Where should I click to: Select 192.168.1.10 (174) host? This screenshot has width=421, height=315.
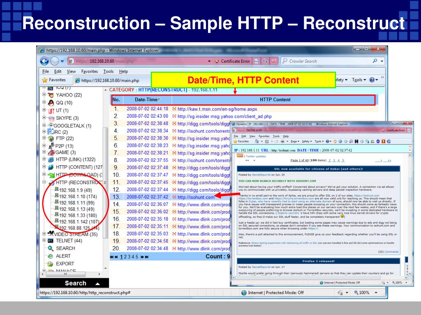click(x=78, y=196)
